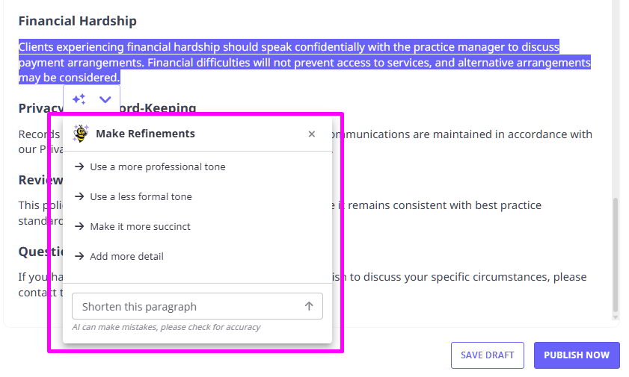
Task: Click arrow icon beside "Use a more professional tone"
Action: pyautogui.click(x=79, y=166)
